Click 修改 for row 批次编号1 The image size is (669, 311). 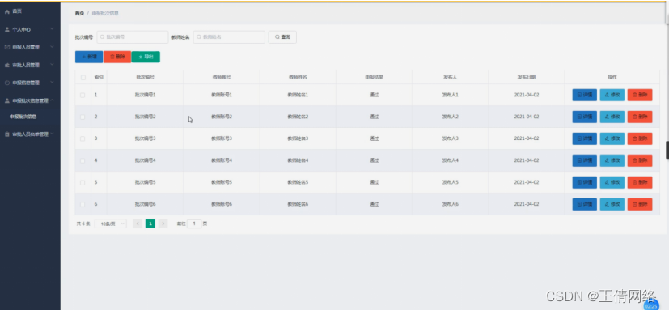[x=612, y=95]
